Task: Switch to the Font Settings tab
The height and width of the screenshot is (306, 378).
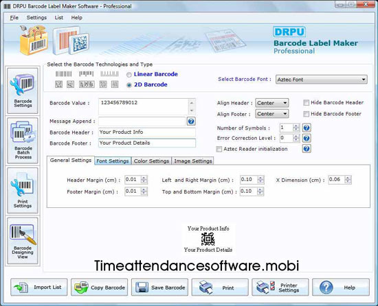Action: pyautogui.click(x=113, y=161)
